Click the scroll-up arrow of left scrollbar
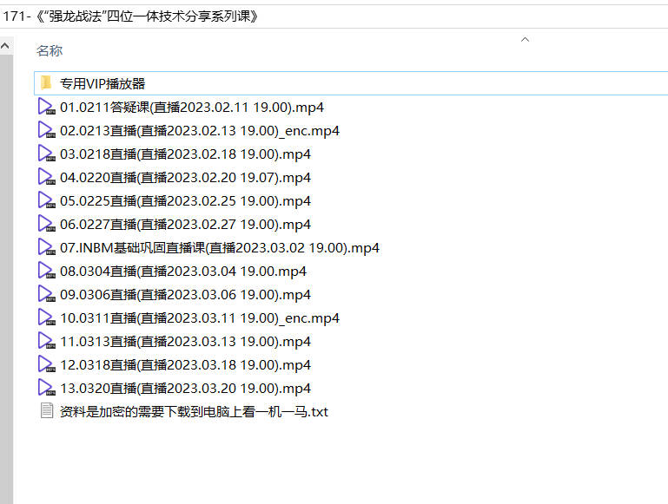The width and height of the screenshot is (668, 504). pos(5,46)
